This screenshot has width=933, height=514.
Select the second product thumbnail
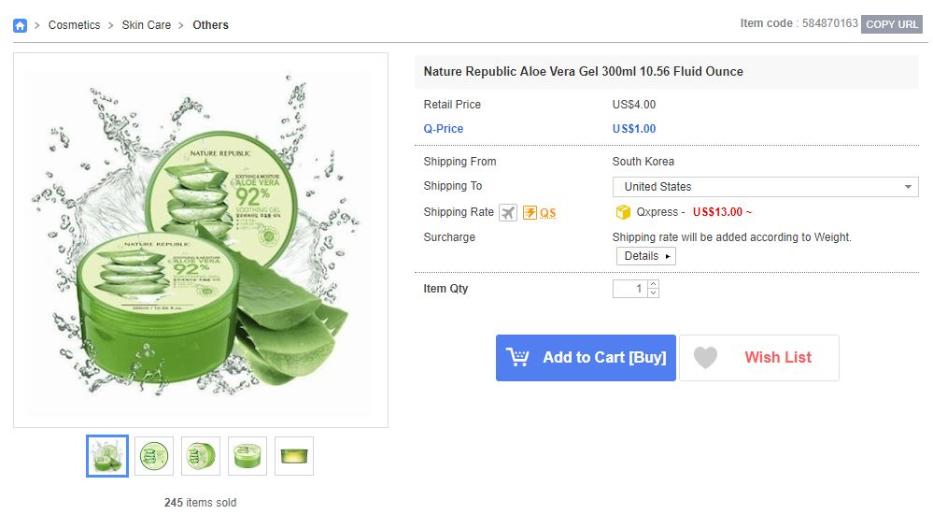(x=154, y=456)
